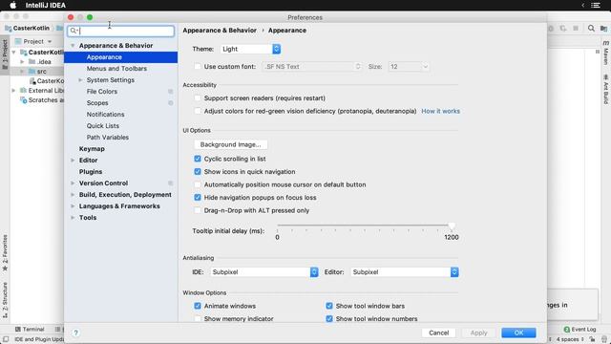Expand Version Control settings node

[73, 183]
